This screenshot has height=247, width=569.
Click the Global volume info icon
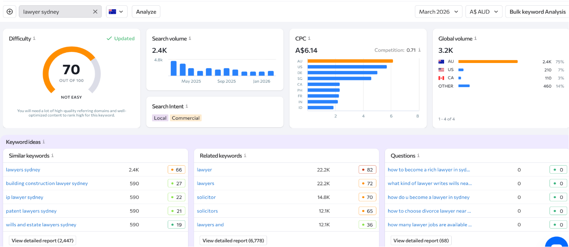pyautogui.click(x=475, y=38)
